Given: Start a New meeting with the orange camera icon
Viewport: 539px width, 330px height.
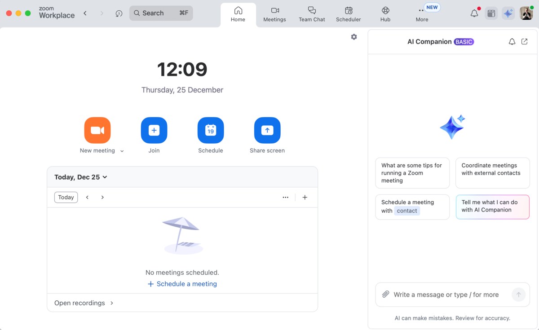Looking at the screenshot, I should pyautogui.click(x=97, y=130).
